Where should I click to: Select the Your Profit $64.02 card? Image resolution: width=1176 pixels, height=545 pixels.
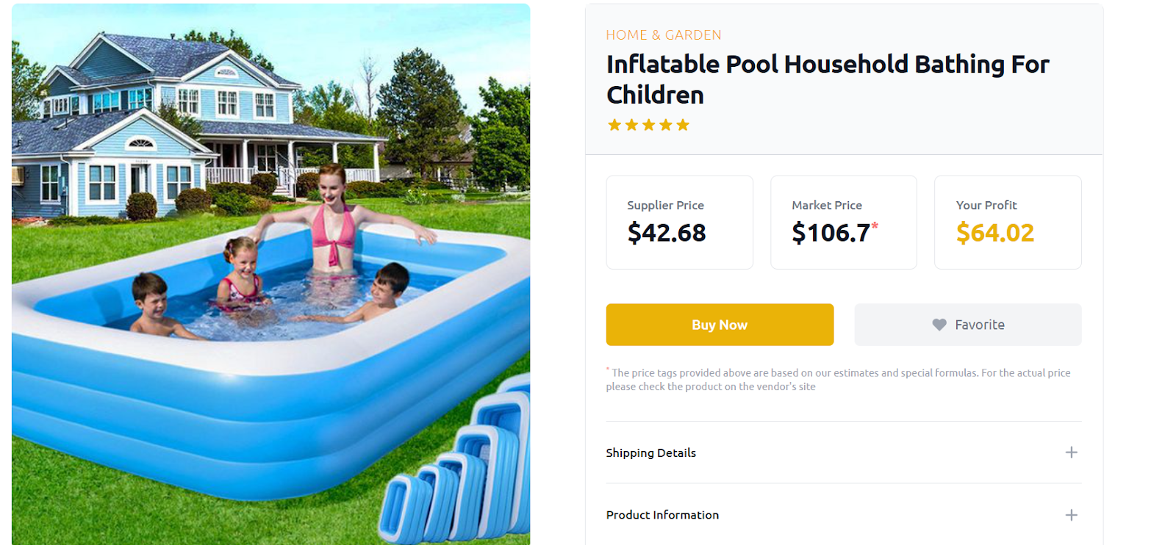(x=1008, y=223)
